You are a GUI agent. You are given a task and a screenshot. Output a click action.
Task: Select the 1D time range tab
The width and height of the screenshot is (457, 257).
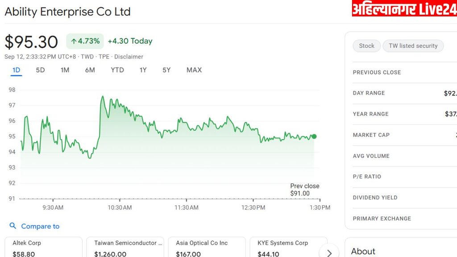17,70
